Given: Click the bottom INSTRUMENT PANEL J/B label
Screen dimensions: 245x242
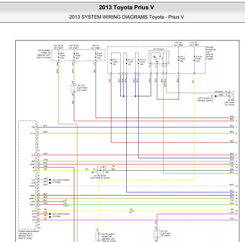Looking at the screenshot, I should [x=109, y=238].
